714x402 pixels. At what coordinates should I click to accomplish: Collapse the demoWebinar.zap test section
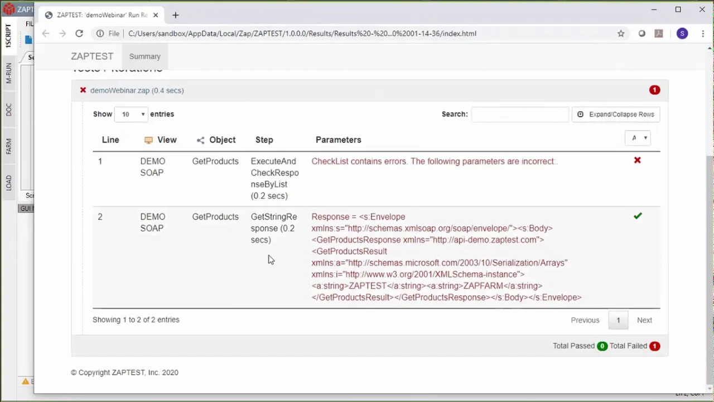pos(137,90)
